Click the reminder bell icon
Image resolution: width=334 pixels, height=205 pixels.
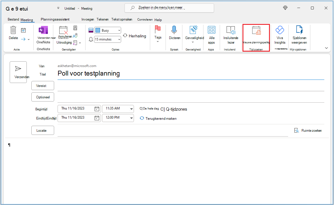coord(91,39)
